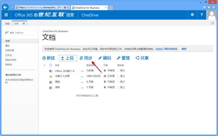This screenshot has width=218, height=136.
Task: Open the ellipsis menu for 资料
Action: point(82,88)
